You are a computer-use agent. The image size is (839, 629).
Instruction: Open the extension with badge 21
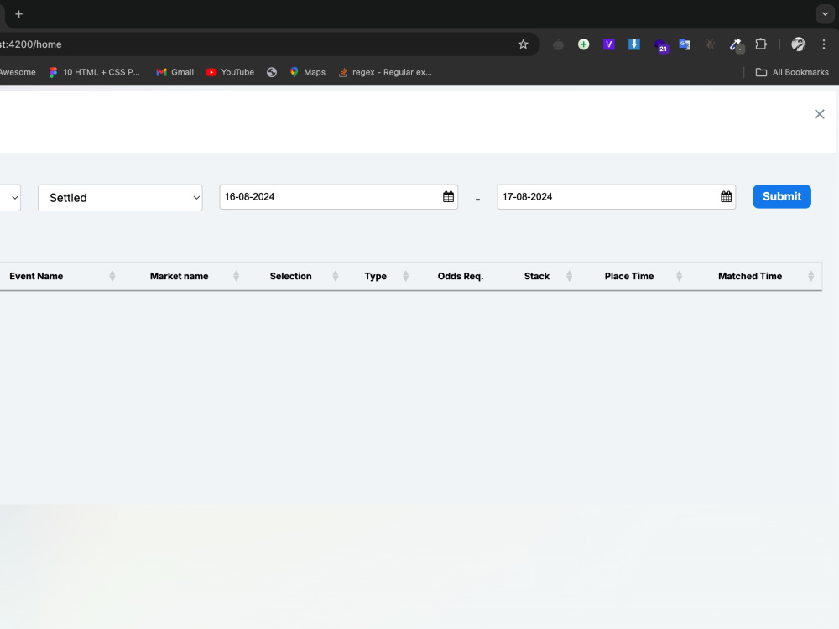pos(660,45)
